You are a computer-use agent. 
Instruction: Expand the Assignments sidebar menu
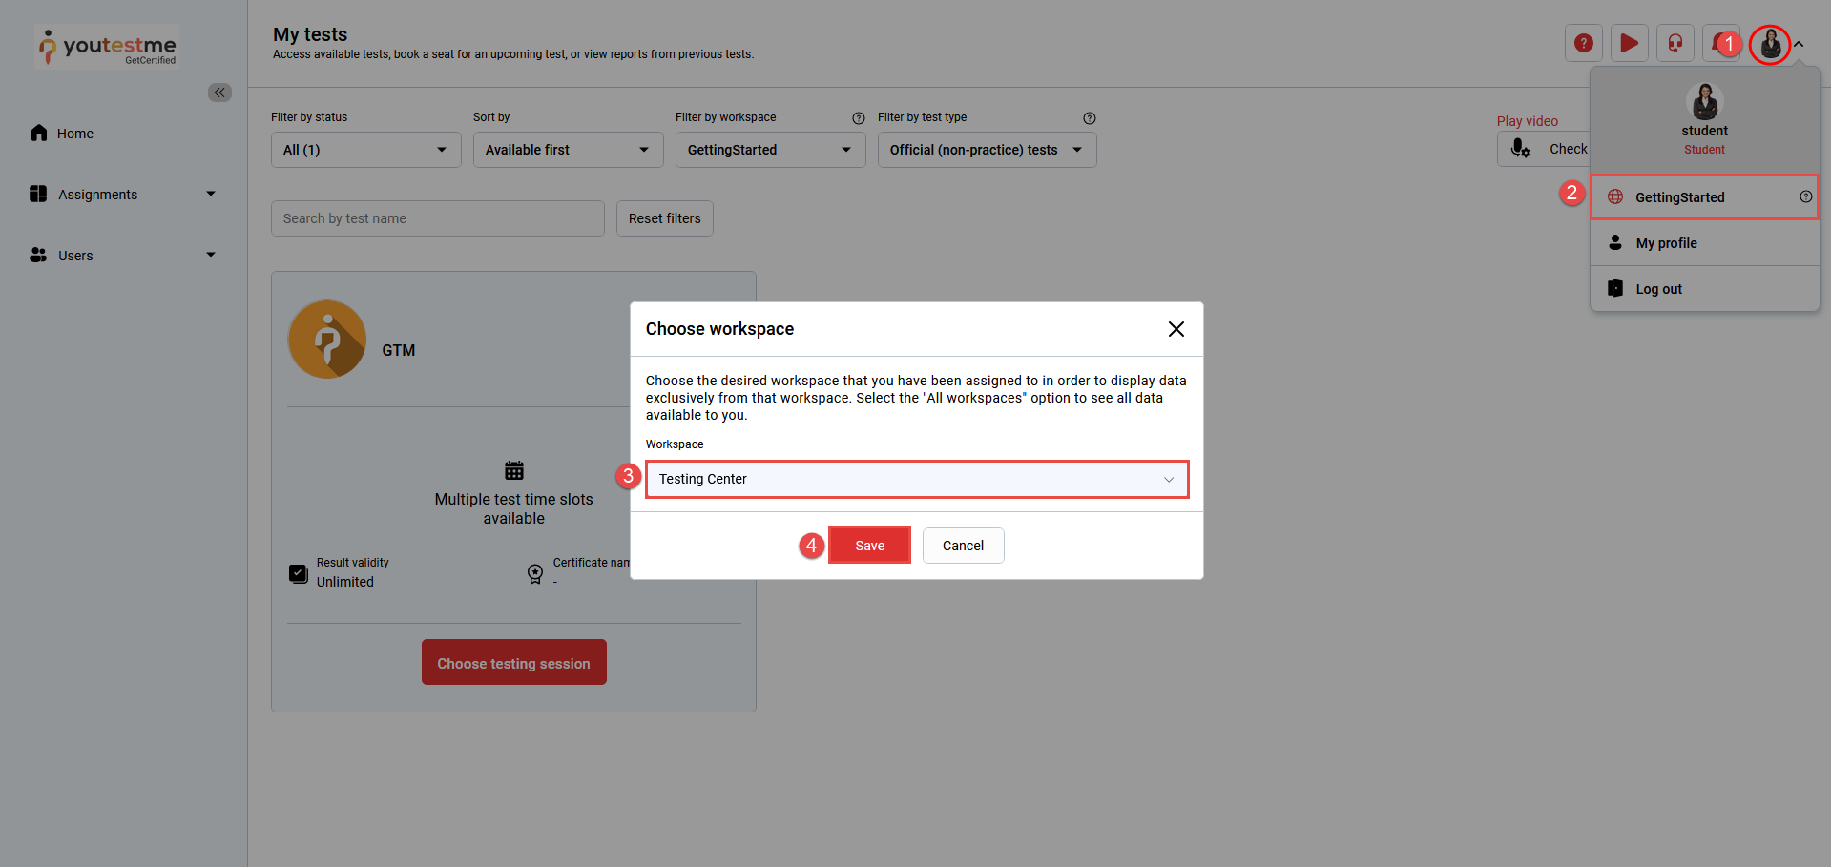(123, 195)
